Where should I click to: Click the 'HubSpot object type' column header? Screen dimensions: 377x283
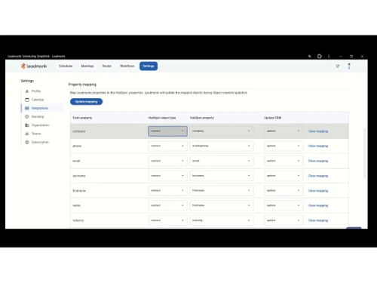click(162, 118)
